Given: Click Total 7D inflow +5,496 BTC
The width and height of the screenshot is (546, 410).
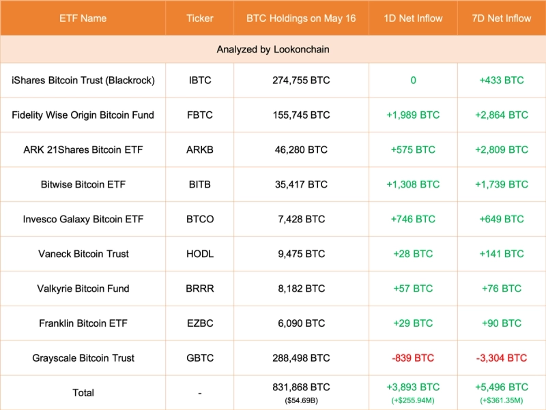Looking at the screenshot, I should pos(502,387).
